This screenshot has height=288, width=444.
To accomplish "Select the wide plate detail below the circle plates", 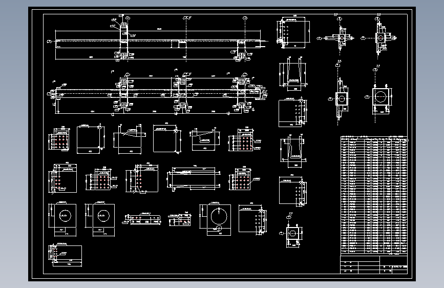I will pos(66,255).
